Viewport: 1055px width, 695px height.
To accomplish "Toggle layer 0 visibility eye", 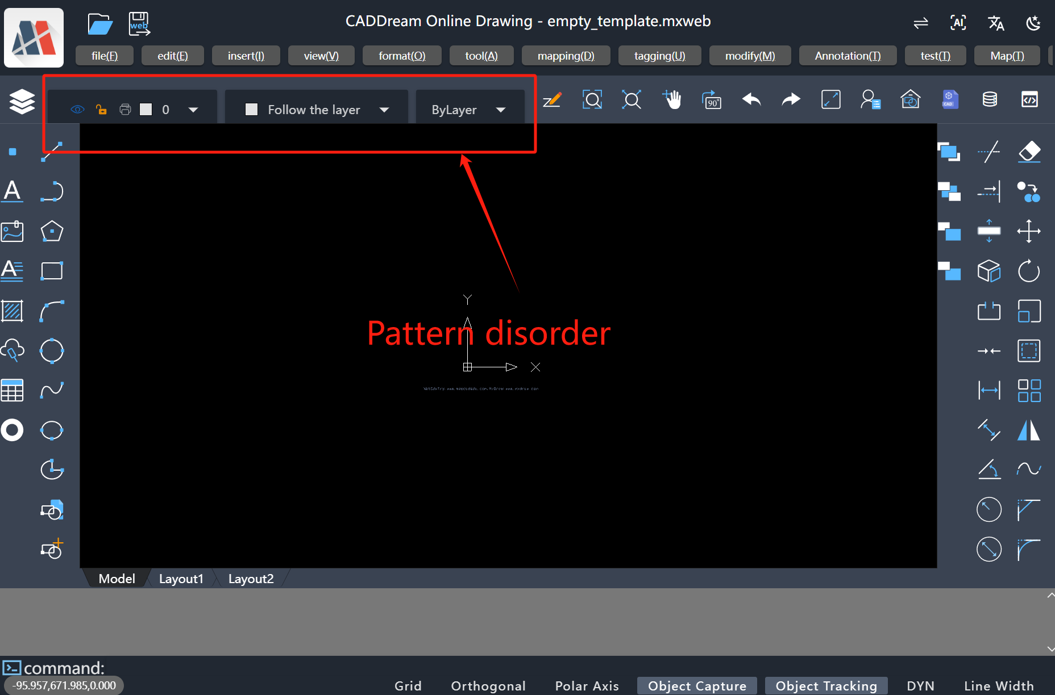I will pyautogui.click(x=77, y=110).
